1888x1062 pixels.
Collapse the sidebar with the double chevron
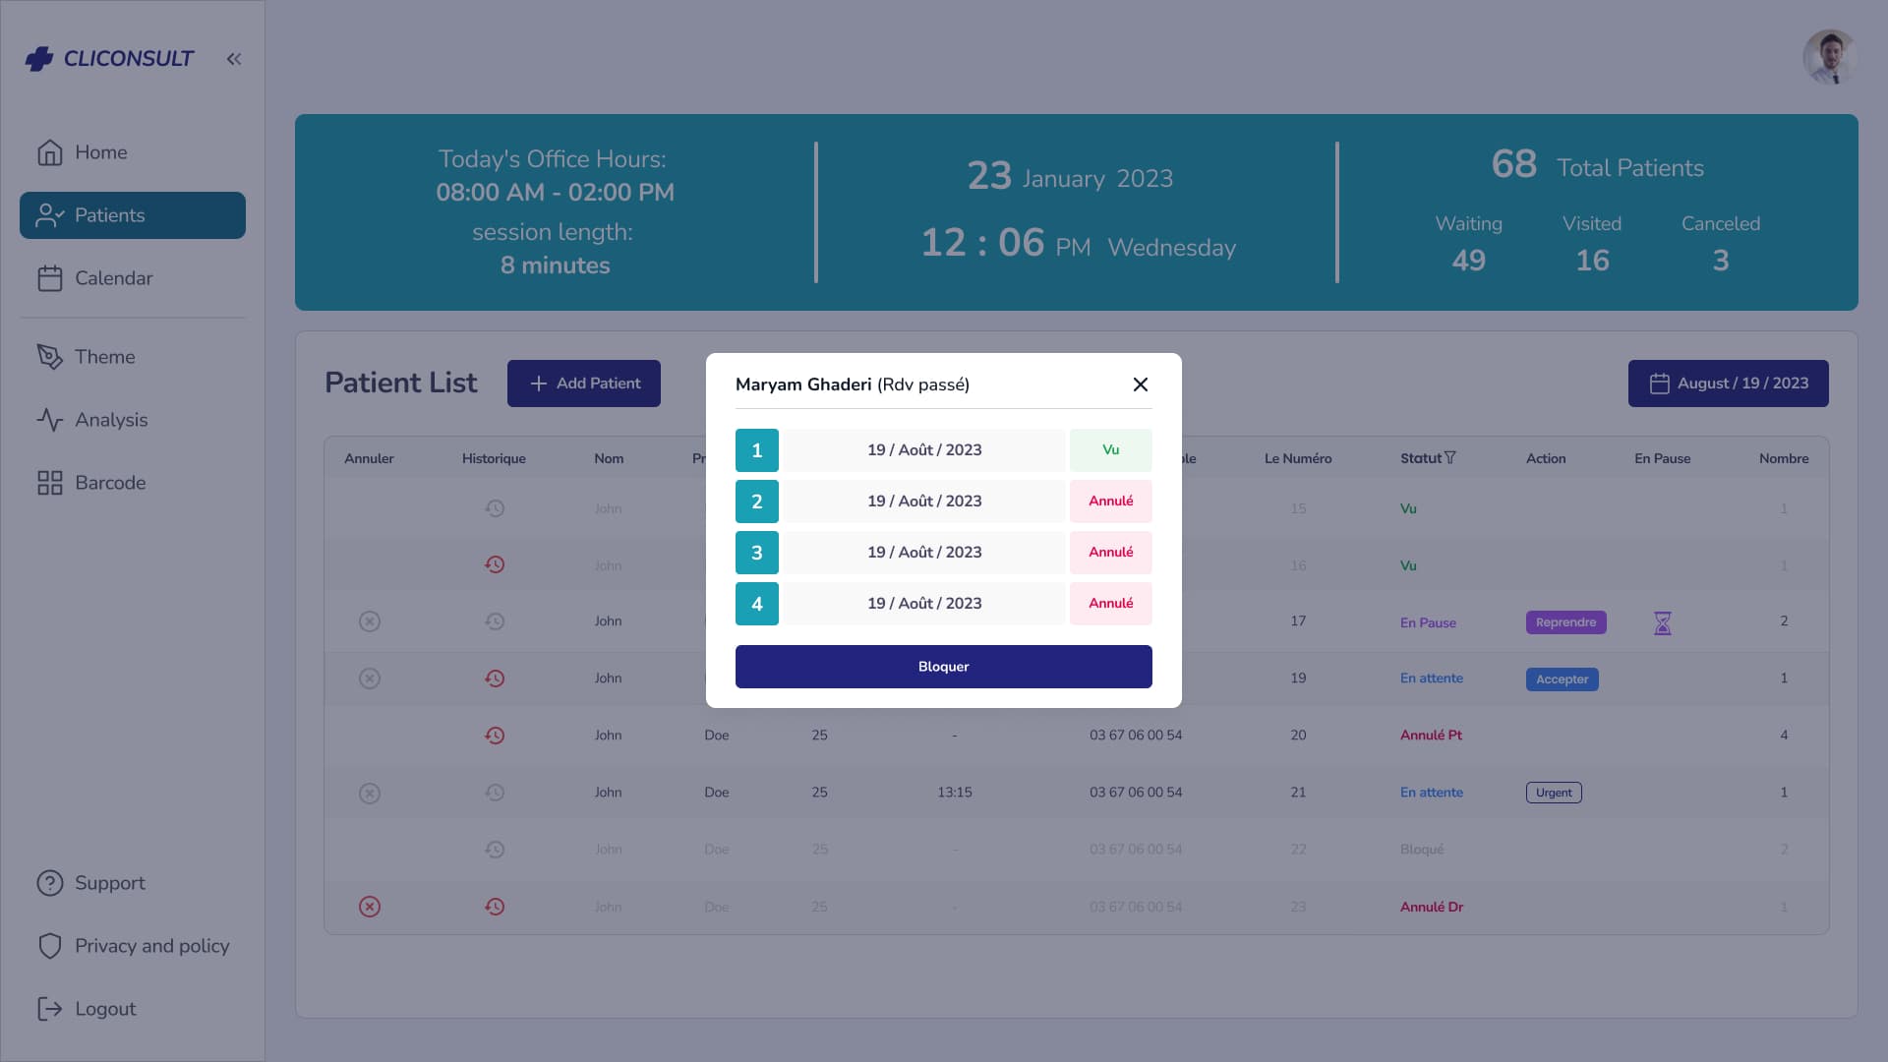click(x=234, y=59)
